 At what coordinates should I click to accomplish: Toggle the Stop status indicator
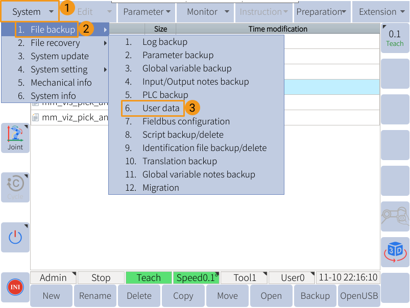pos(101,278)
